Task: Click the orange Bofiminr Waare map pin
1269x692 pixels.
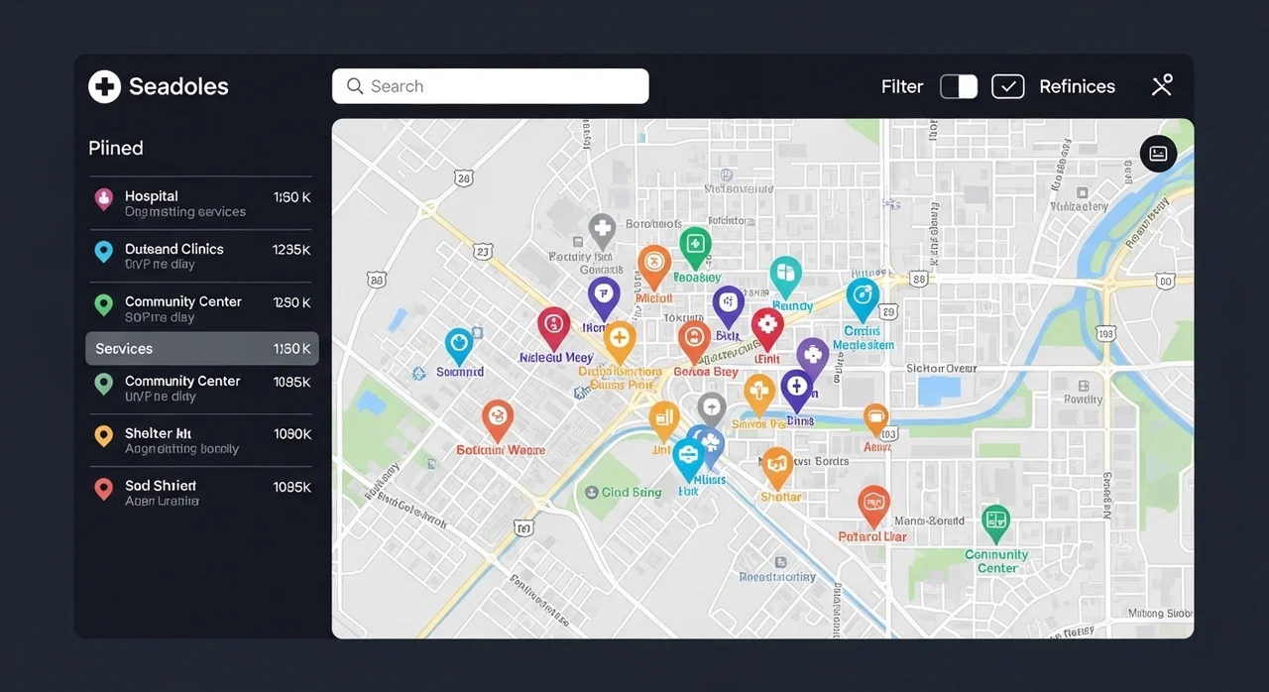Action: click(498, 420)
